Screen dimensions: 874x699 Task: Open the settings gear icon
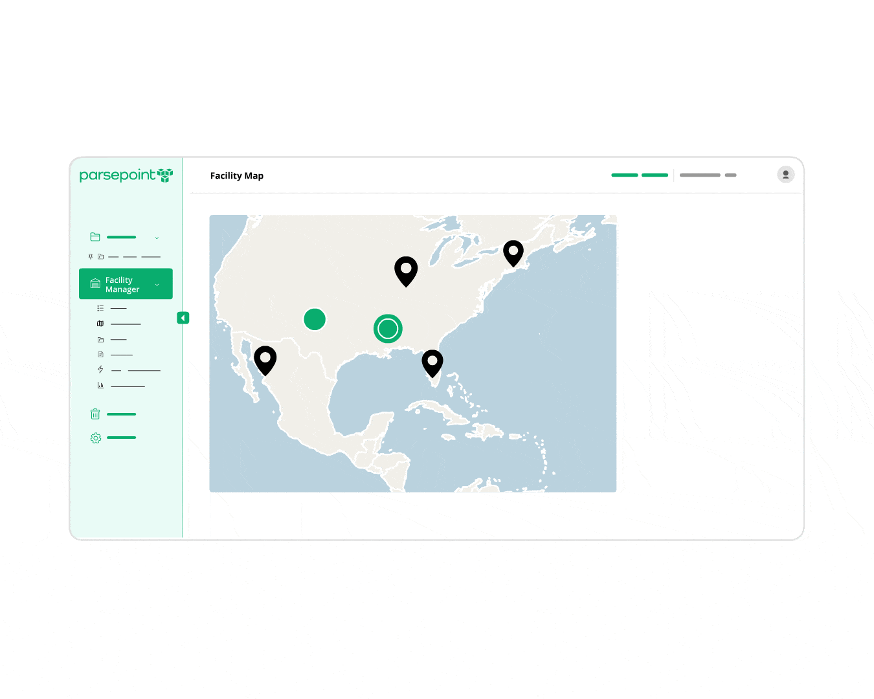96,438
